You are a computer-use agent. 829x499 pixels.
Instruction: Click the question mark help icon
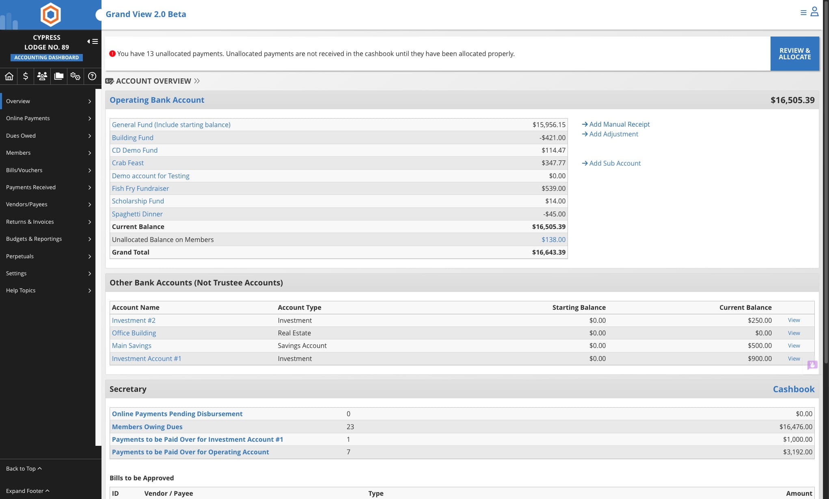92,76
